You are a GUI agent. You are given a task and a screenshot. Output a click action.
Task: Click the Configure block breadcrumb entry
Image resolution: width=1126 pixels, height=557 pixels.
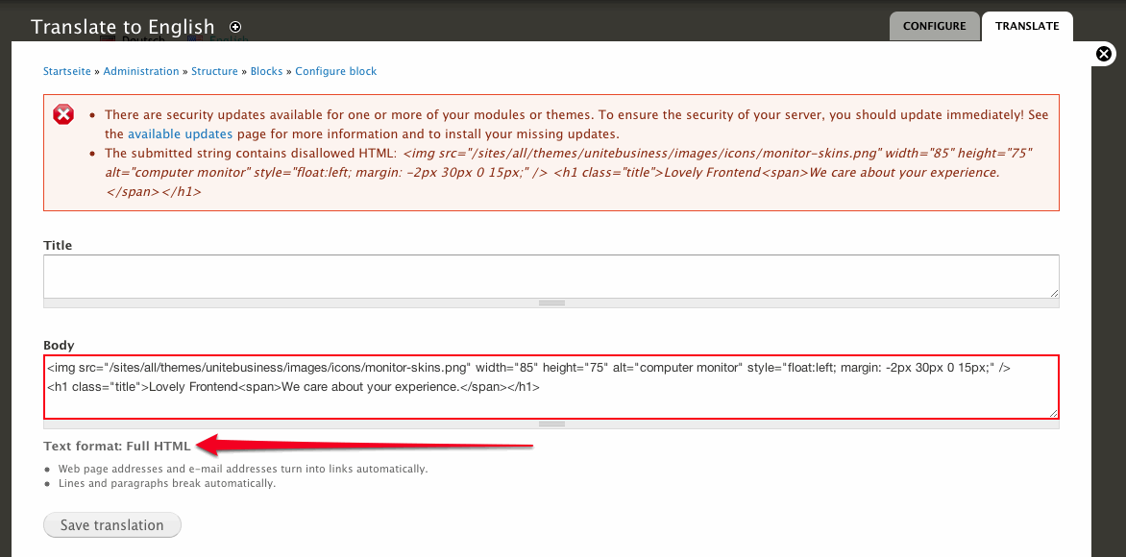point(336,70)
